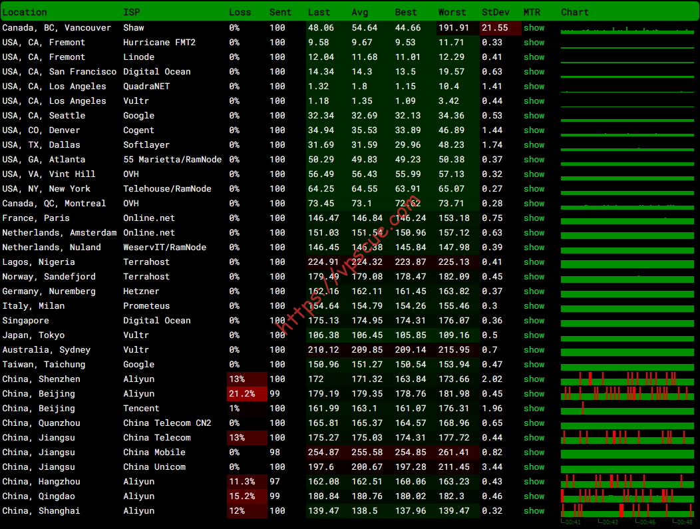Click the latency chart for Vancouver Shaw
The width and height of the screenshot is (700, 529).
coord(627,29)
